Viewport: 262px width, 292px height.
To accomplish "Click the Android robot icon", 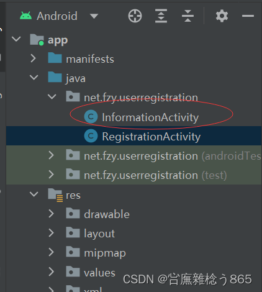I will (26, 16).
